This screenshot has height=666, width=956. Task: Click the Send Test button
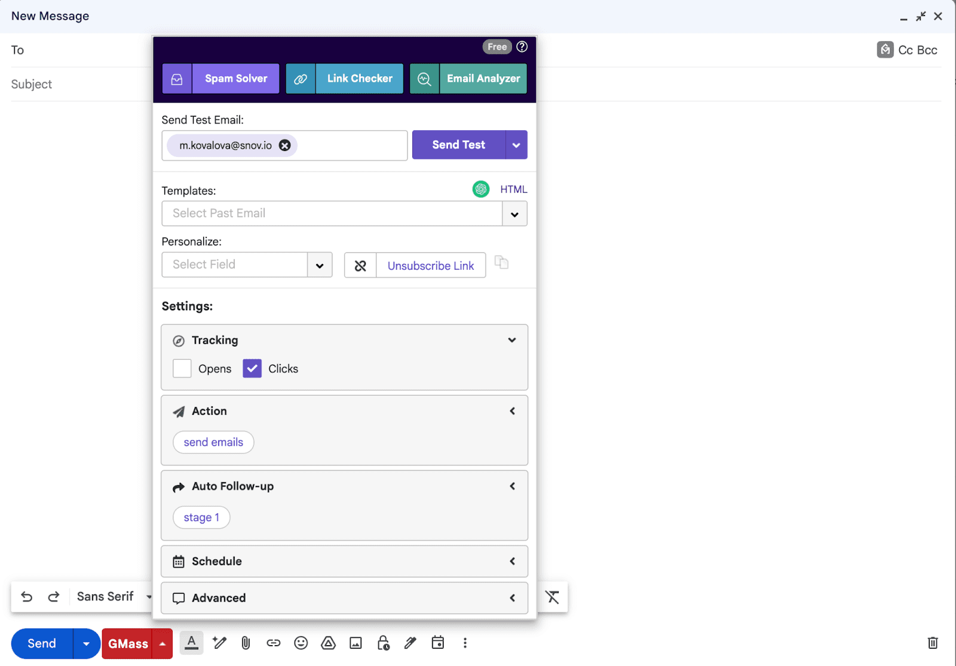pos(458,145)
